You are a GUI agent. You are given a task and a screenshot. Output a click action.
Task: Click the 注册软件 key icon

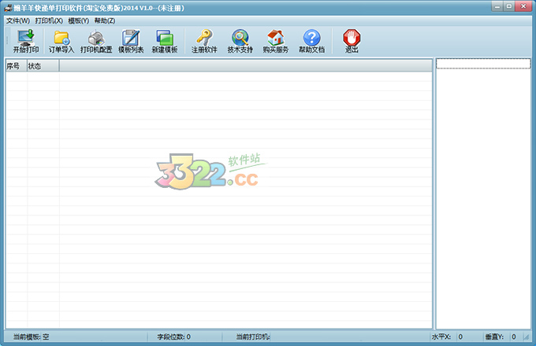[x=204, y=41]
